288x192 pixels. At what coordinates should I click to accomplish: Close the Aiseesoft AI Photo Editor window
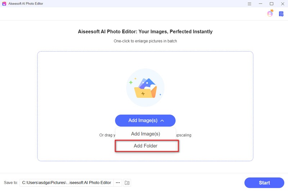pos(283,4)
